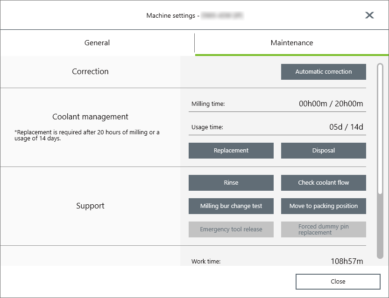Click the disabled Emergency tool release button

click(231, 229)
